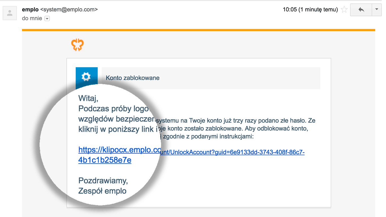386x217 pixels.
Task: Click the "do mnie" recipient label
Action: (32, 18)
